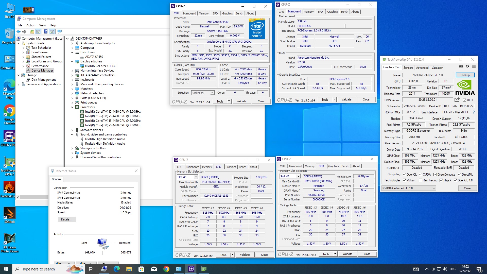Click Tools in Mainboard CPU-Z window
487x274 pixels.
point(325,100)
